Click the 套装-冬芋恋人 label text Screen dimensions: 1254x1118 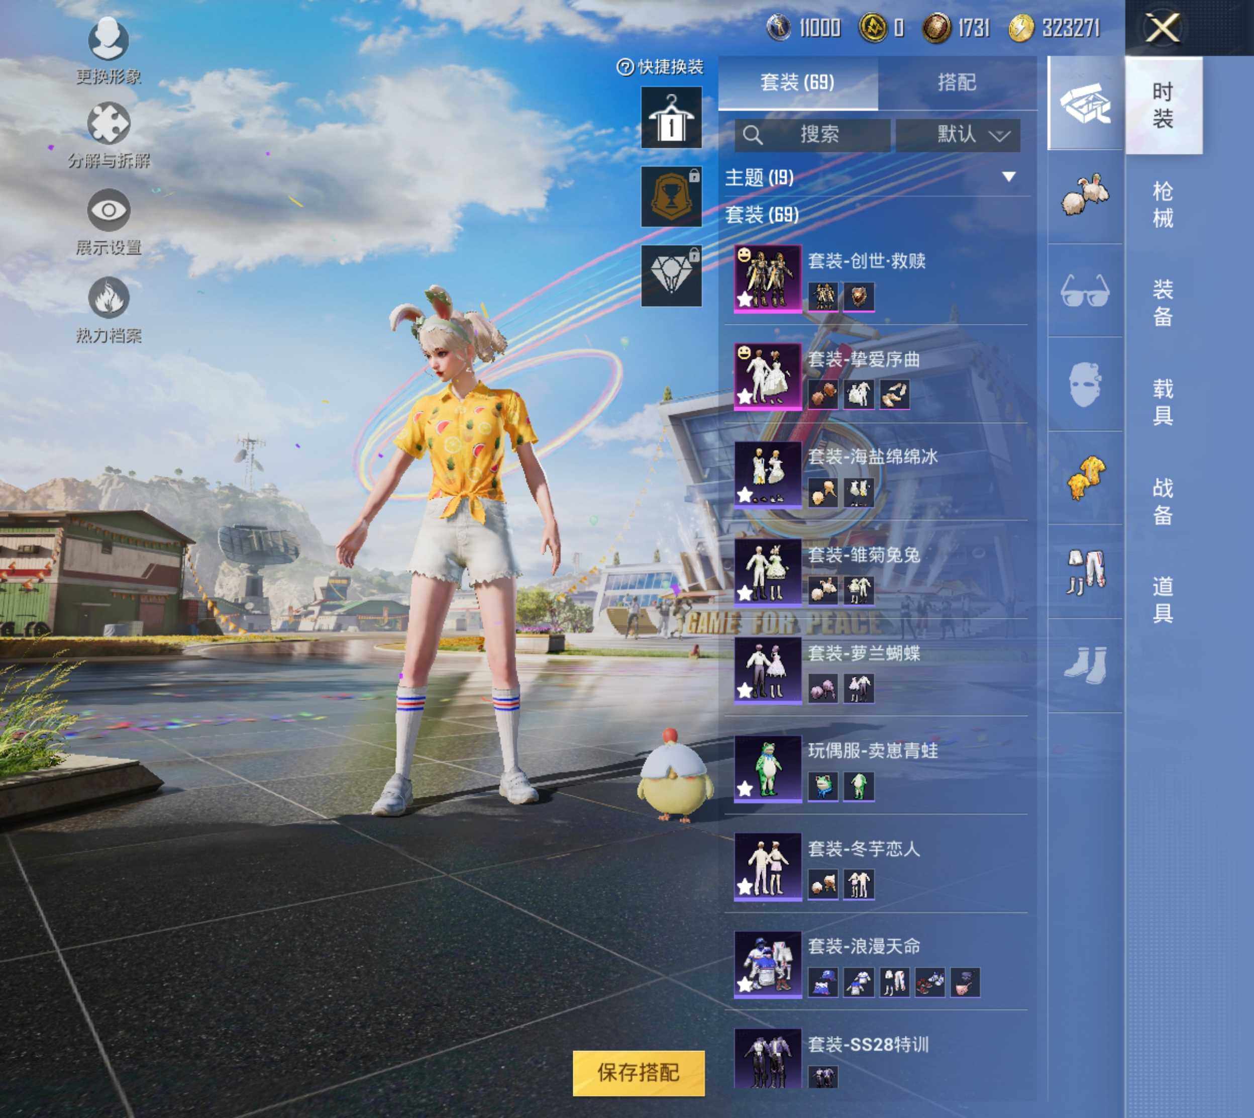(x=864, y=849)
